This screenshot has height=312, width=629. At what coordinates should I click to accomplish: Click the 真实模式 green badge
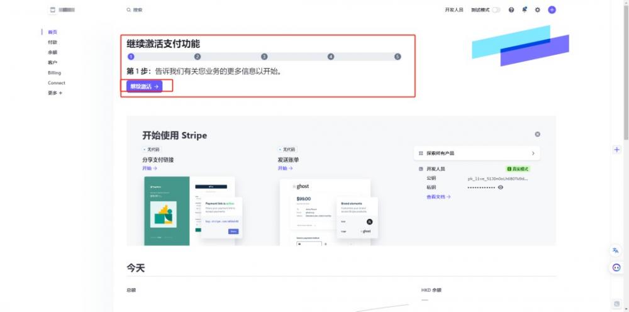click(518, 169)
